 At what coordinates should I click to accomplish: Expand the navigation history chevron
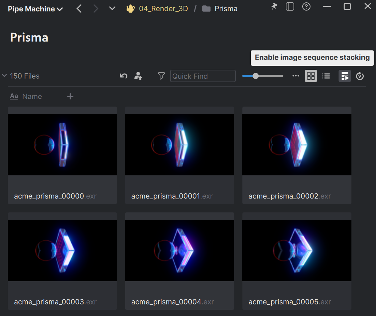(x=112, y=9)
